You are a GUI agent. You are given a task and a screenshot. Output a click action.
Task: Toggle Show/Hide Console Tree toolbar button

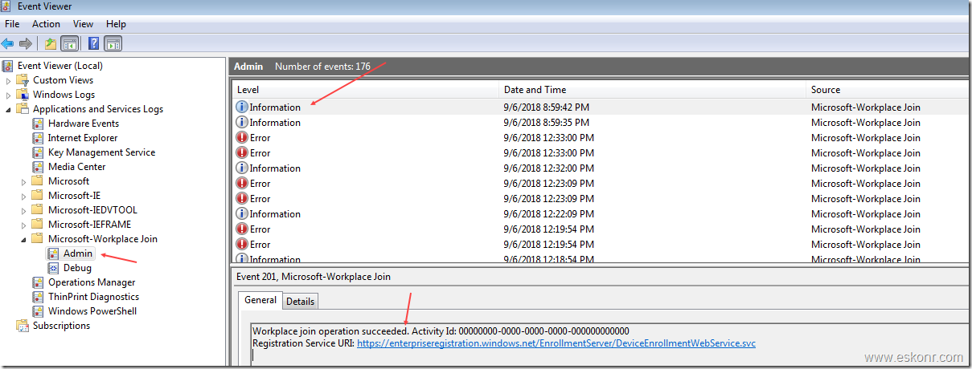coord(70,43)
